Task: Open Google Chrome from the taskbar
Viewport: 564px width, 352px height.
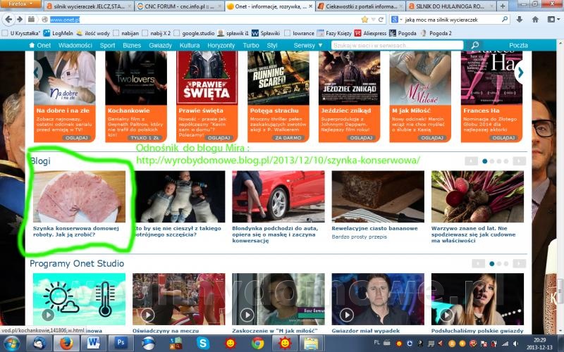Action: click(257, 344)
